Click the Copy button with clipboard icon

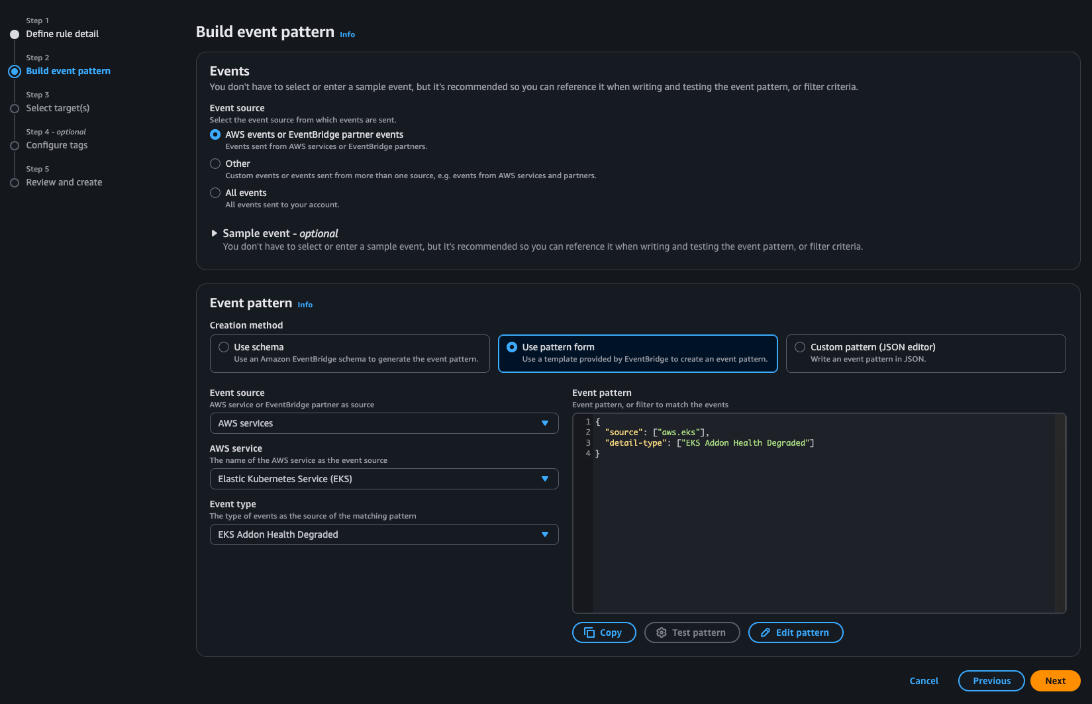pyautogui.click(x=603, y=632)
